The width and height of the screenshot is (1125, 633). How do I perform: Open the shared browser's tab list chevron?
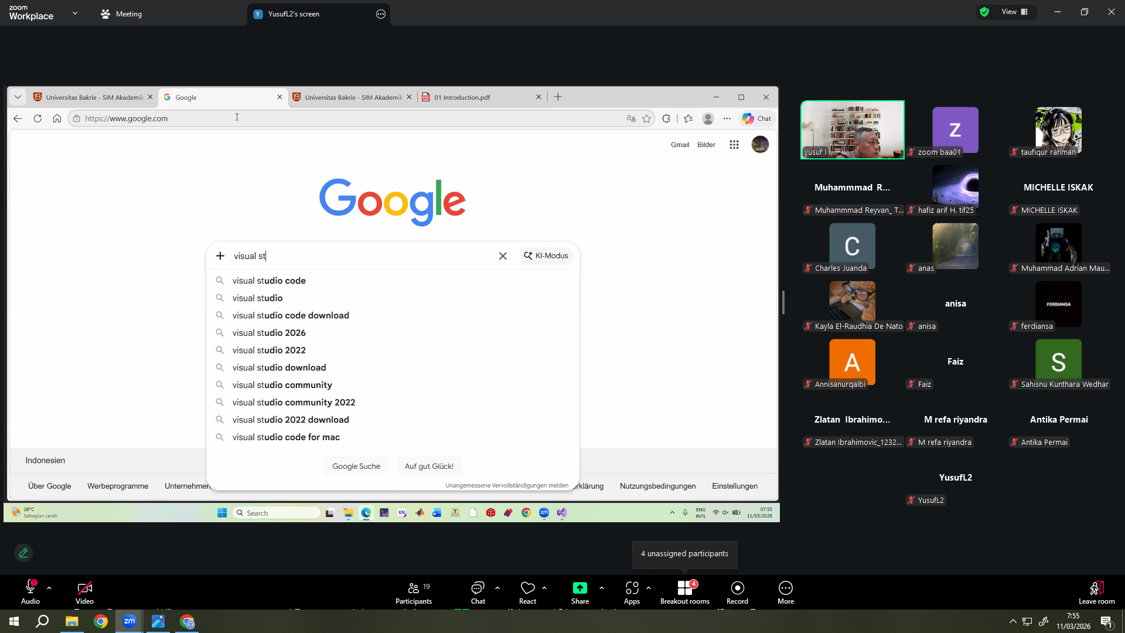pyautogui.click(x=18, y=97)
